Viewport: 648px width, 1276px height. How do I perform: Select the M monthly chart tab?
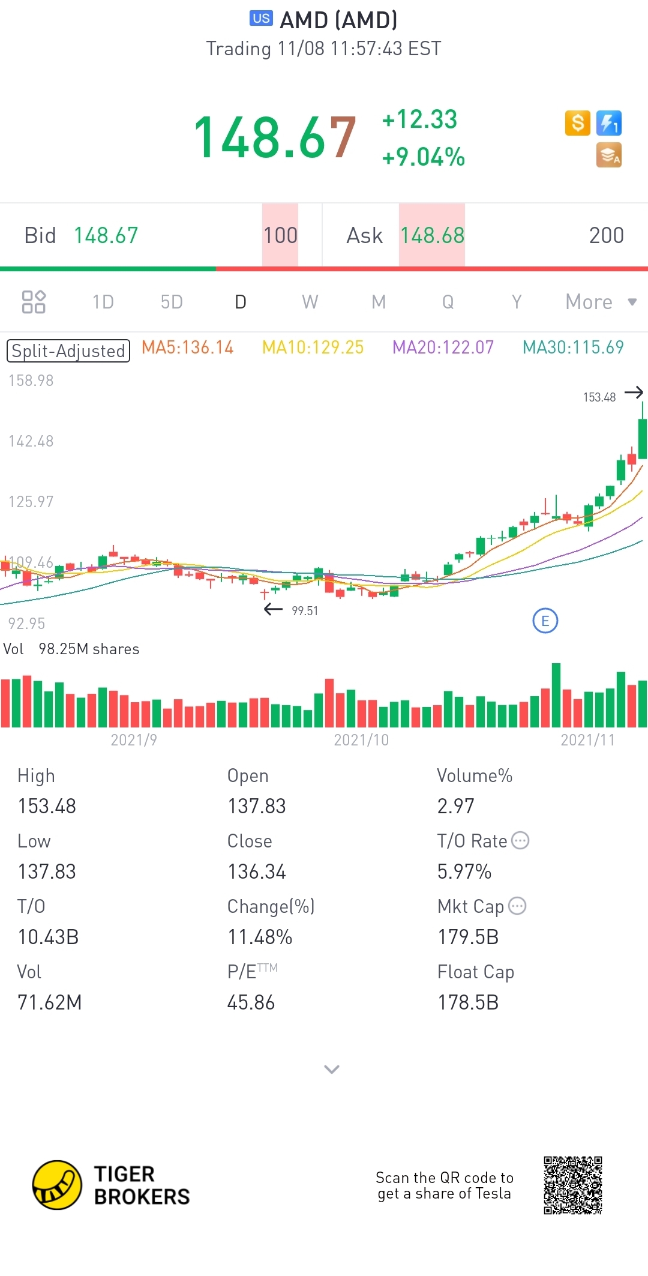pos(379,302)
